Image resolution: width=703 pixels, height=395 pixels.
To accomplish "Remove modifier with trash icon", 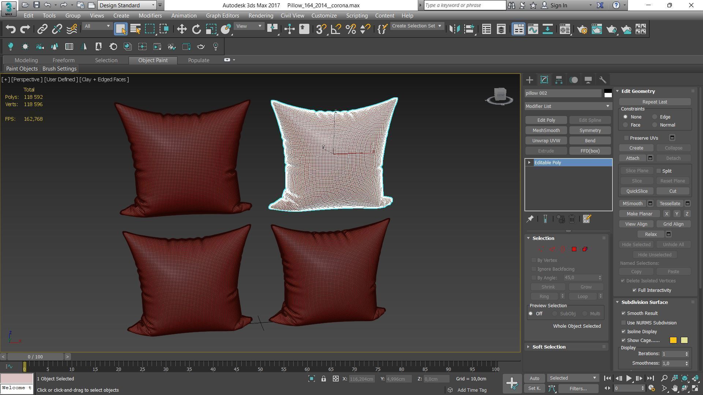I will 572,219.
